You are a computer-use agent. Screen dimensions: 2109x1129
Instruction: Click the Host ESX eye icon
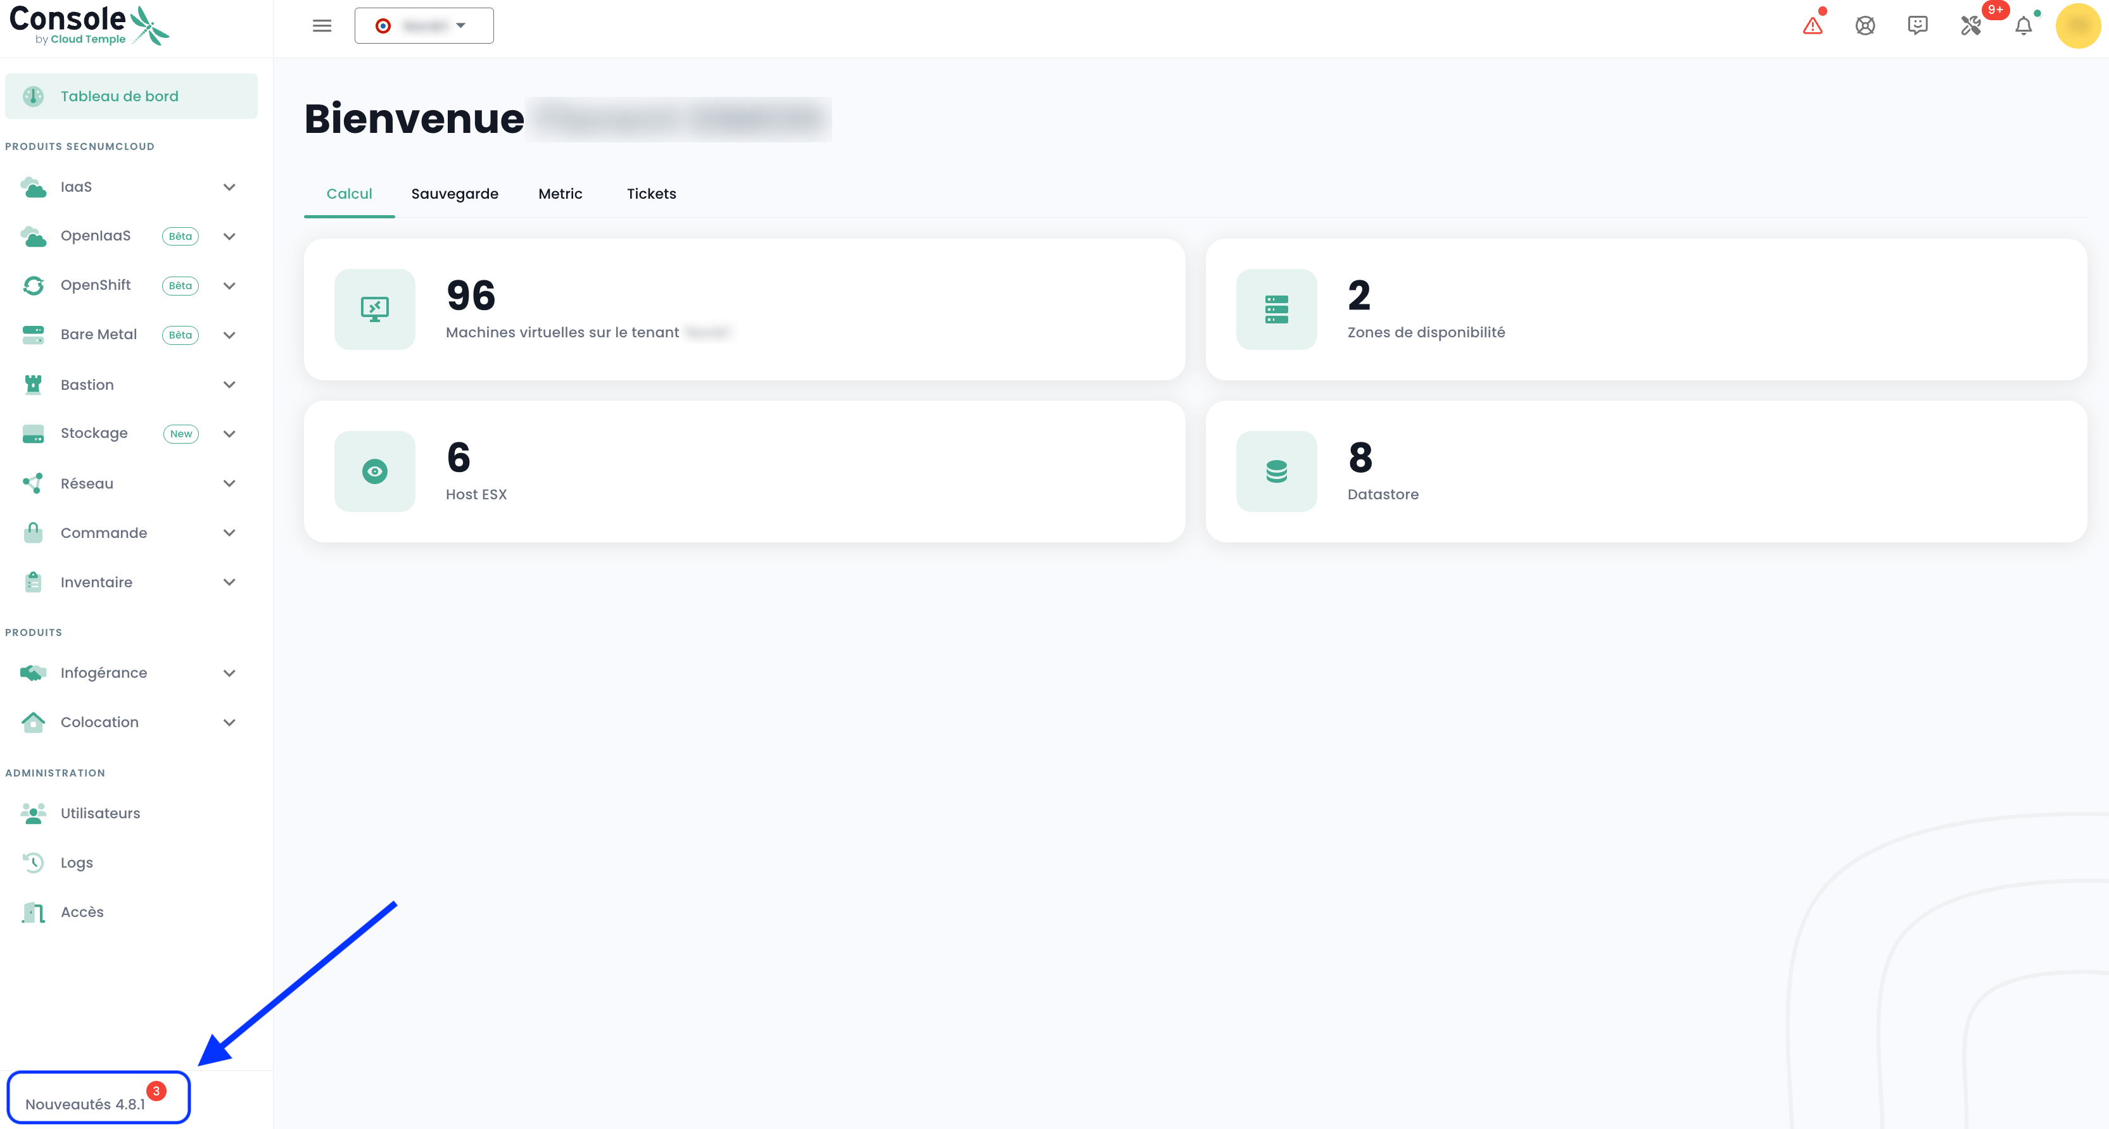coord(375,471)
